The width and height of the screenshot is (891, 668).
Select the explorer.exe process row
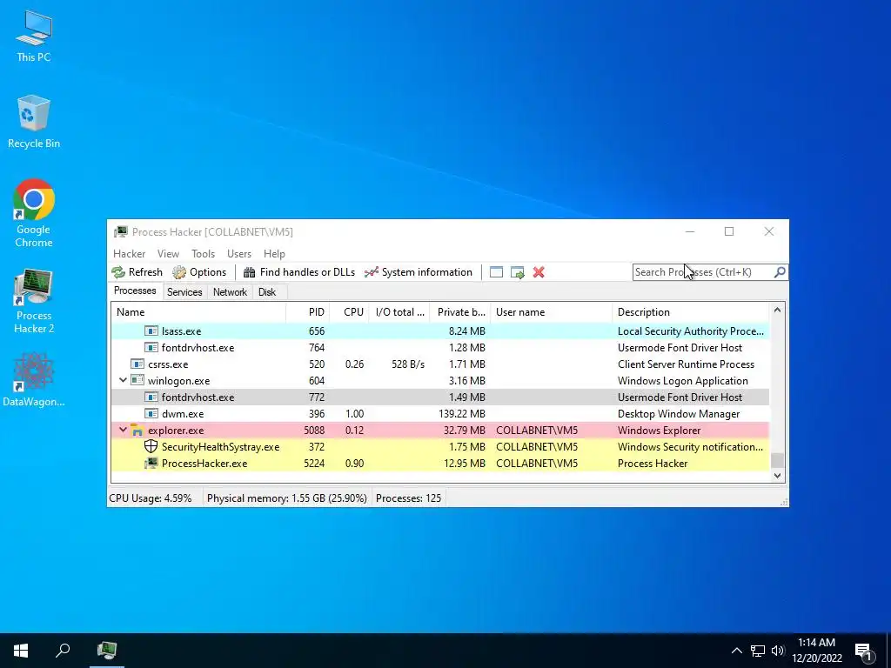click(x=440, y=430)
